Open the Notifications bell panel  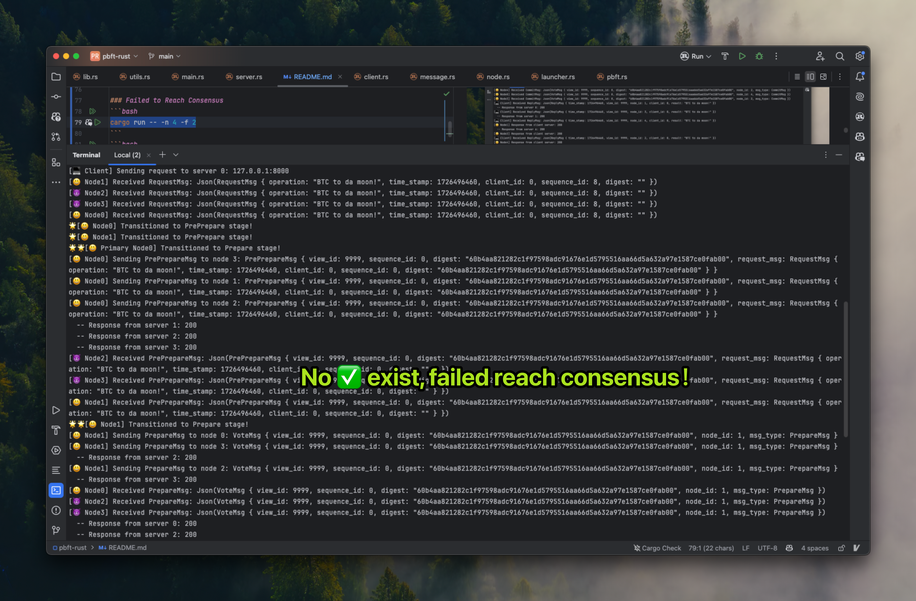pyautogui.click(x=860, y=77)
